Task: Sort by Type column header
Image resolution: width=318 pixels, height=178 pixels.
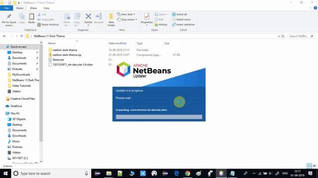Action: (x=140, y=43)
